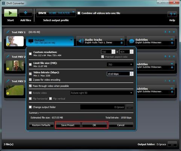The width and height of the screenshot is (181, 151).
Task: Uncheck the Video bitrate (kbps) checkbox
Action: (x=30, y=74)
